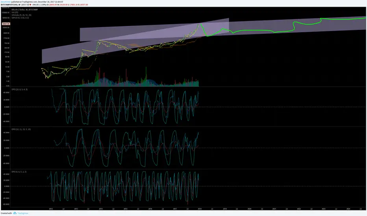Open the TradingView link in the footer
This screenshot has height=216, width=367.
point(23,213)
